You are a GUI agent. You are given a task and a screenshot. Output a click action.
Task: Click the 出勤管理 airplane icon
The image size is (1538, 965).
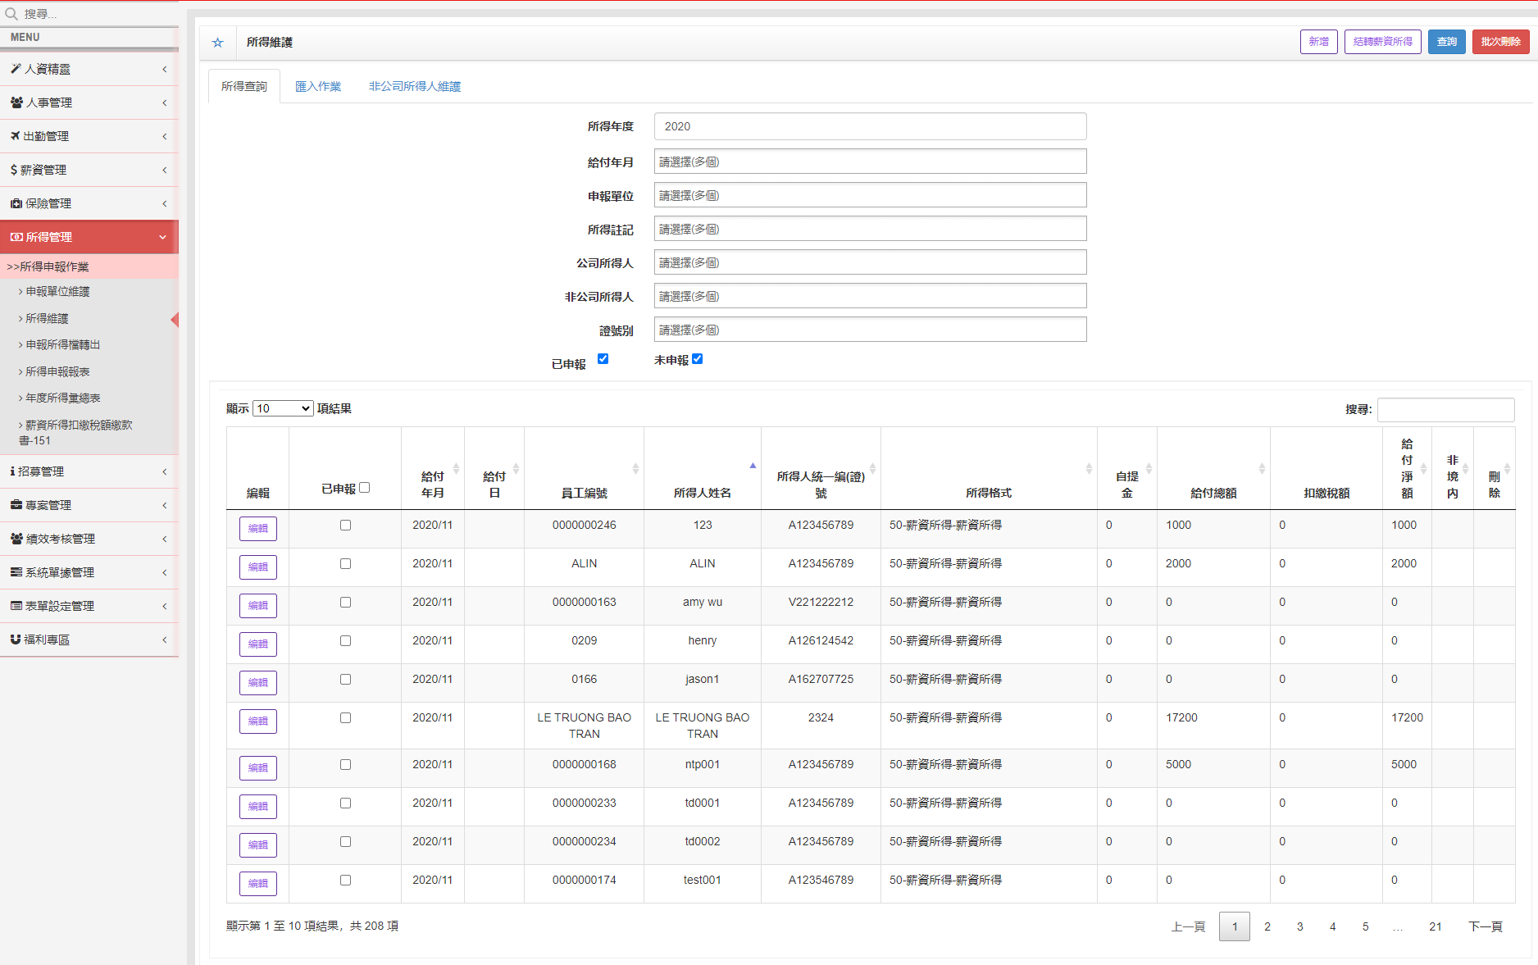pyautogui.click(x=16, y=136)
